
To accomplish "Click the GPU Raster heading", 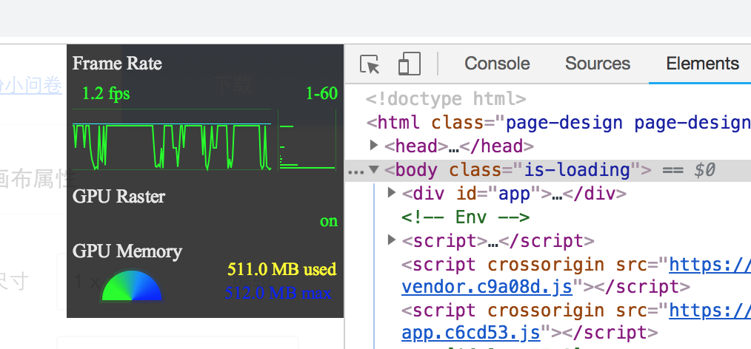I will click(x=119, y=197).
